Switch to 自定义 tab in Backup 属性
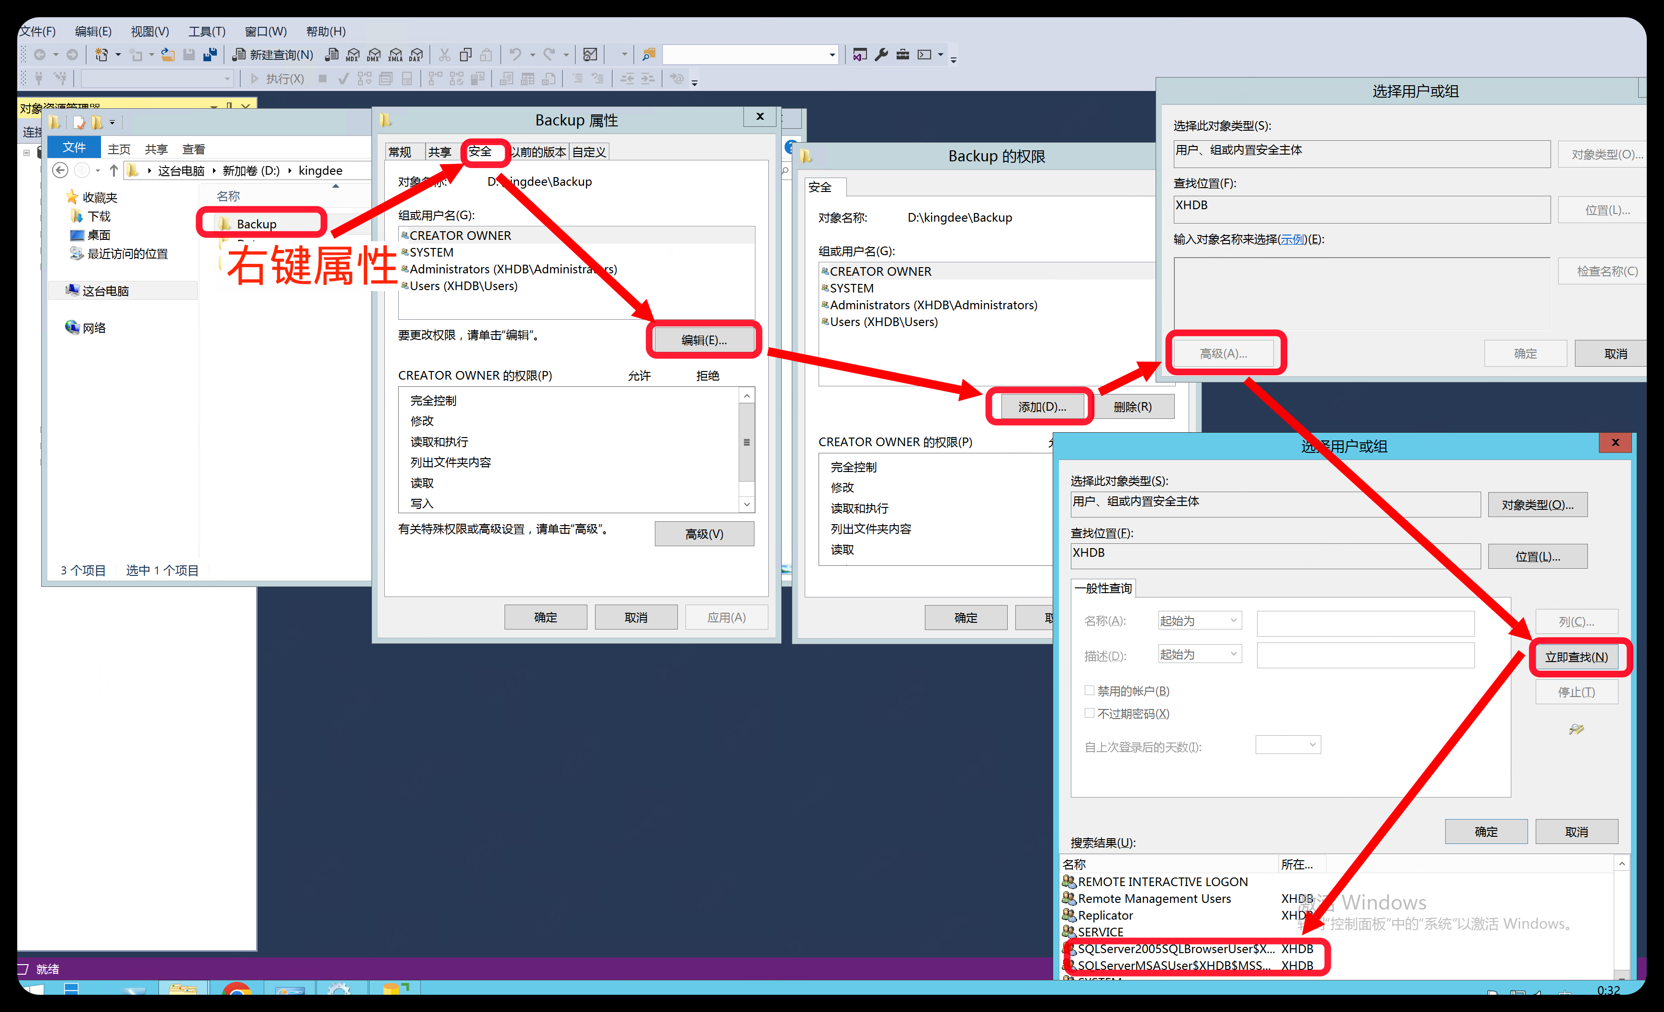 tap(589, 152)
